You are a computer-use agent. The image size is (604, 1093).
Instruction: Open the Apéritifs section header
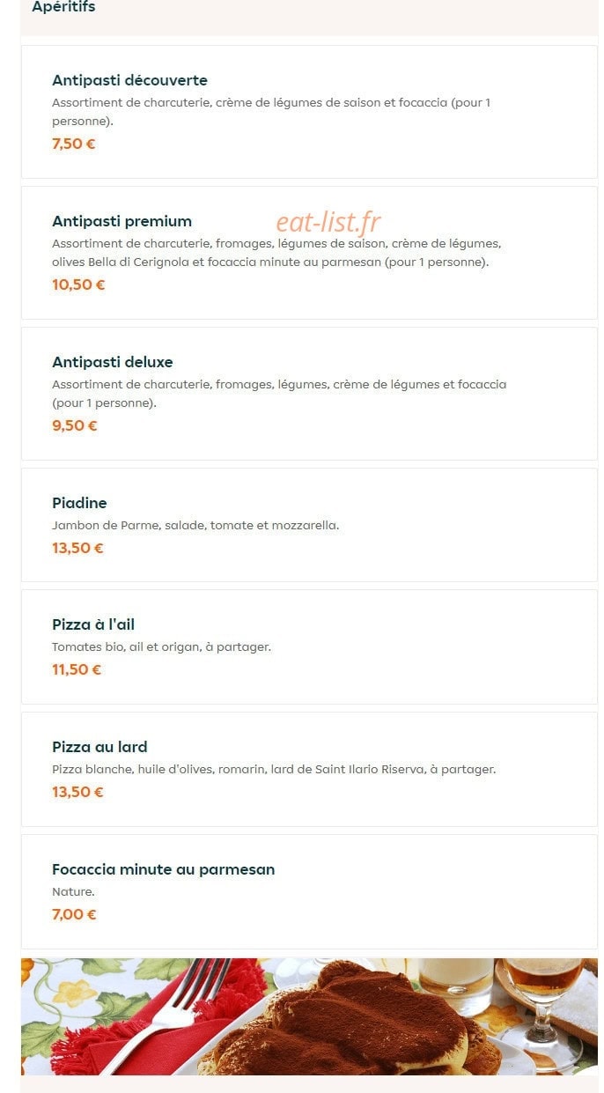tap(63, 7)
